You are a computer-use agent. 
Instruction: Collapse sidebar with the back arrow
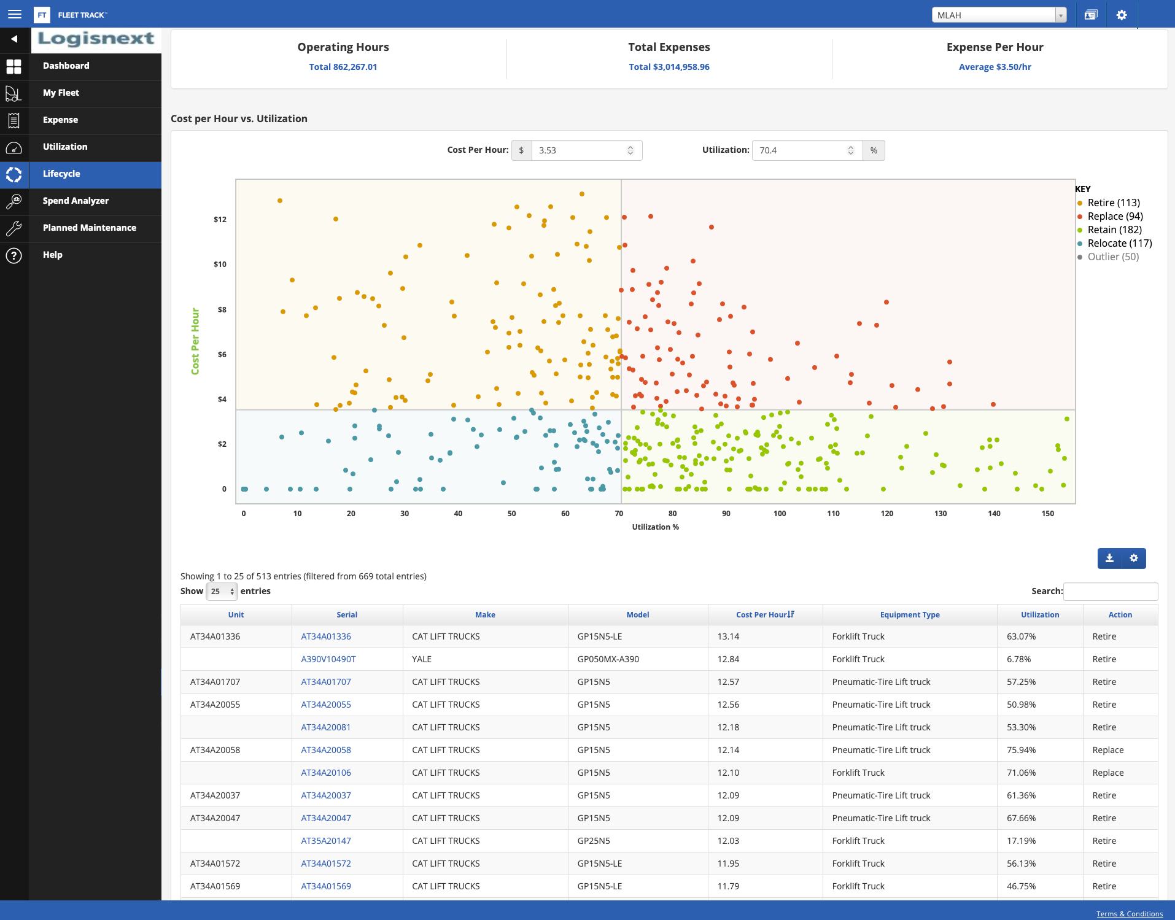tap(14, 39)
